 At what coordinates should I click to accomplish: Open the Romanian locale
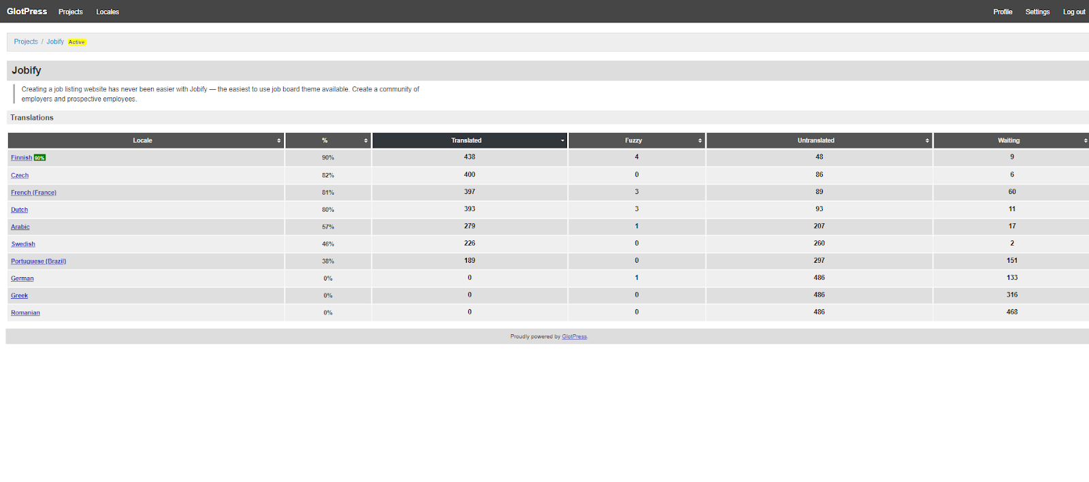click(25, 312)
